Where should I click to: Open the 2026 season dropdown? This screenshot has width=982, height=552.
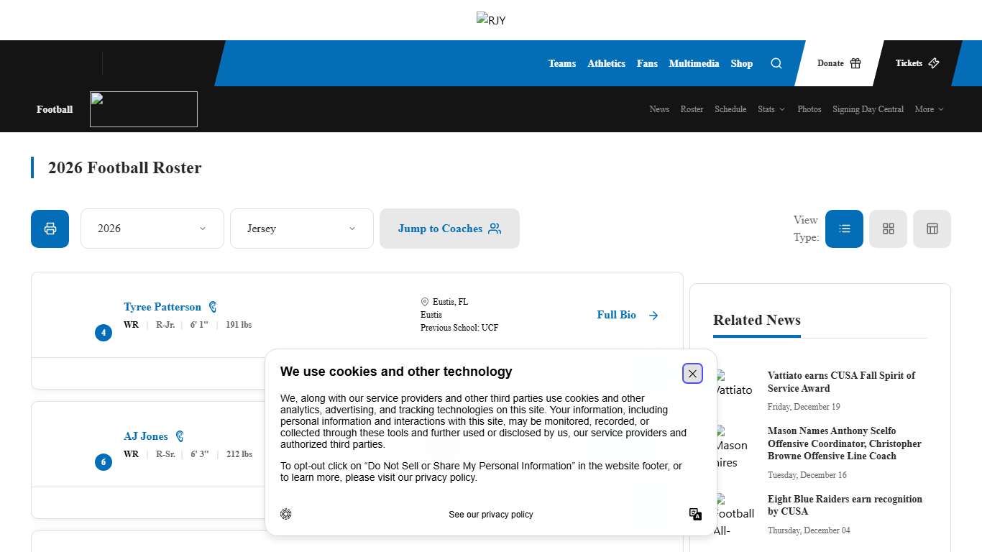152,229
